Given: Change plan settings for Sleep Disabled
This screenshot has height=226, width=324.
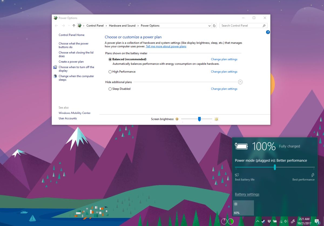Looking at the screenshot, I should (224, 89).
